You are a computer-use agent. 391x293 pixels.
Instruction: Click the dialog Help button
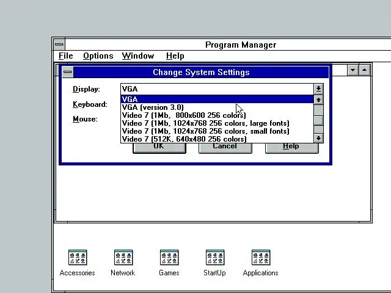click(x=292, y=148)
